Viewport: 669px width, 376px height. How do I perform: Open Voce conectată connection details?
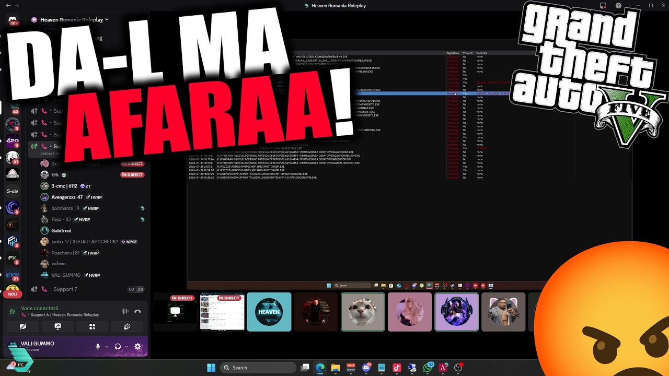click(x=40, y=308)
